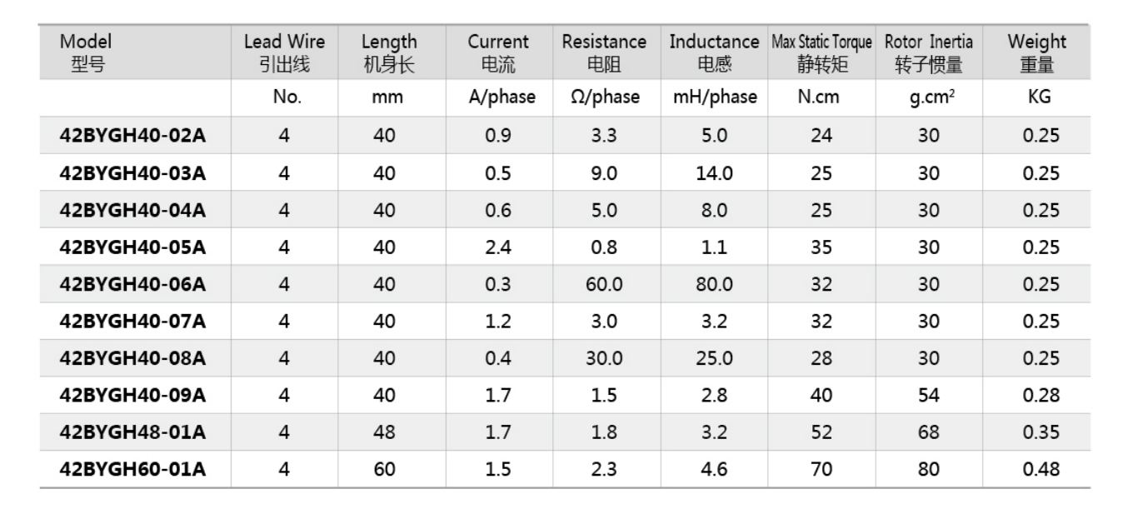This screenshot has width=1128, height=519.
Task: Select the 42BYGH40-03A model row label
Action: click(132, 174)
